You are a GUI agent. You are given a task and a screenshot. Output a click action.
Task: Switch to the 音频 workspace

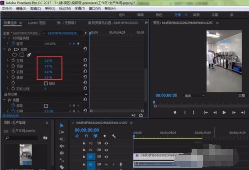[196, 15]
